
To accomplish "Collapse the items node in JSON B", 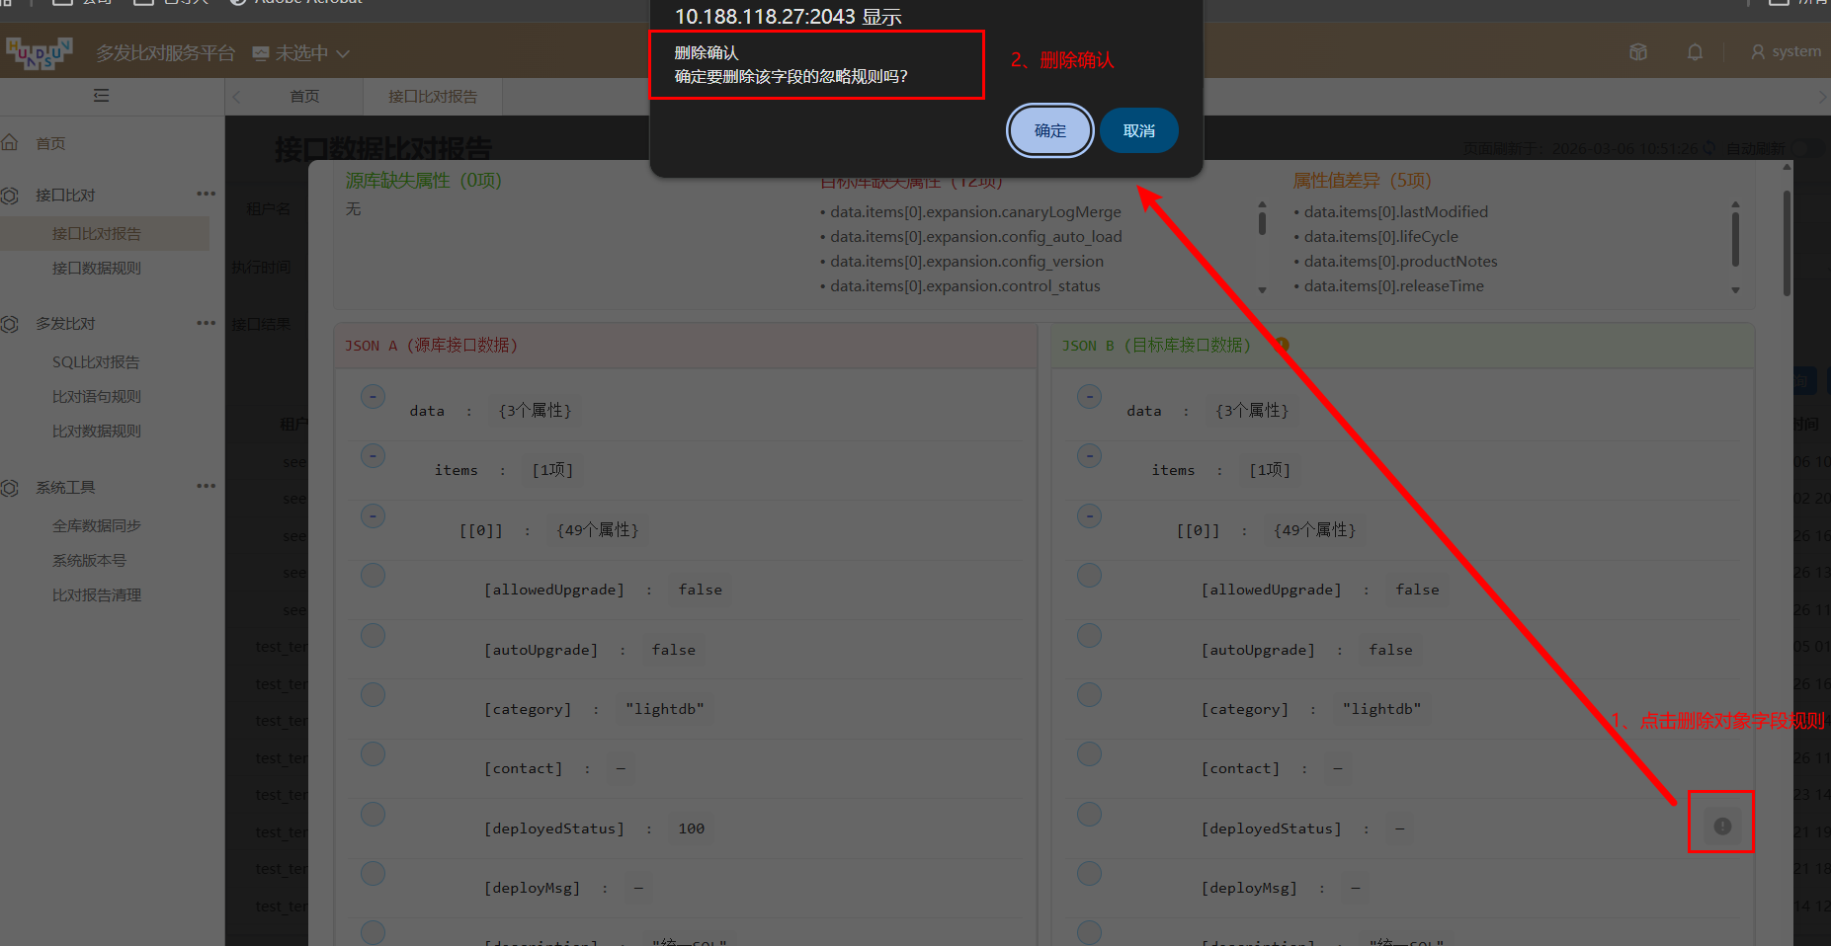I will click(x=1089, y=456).
